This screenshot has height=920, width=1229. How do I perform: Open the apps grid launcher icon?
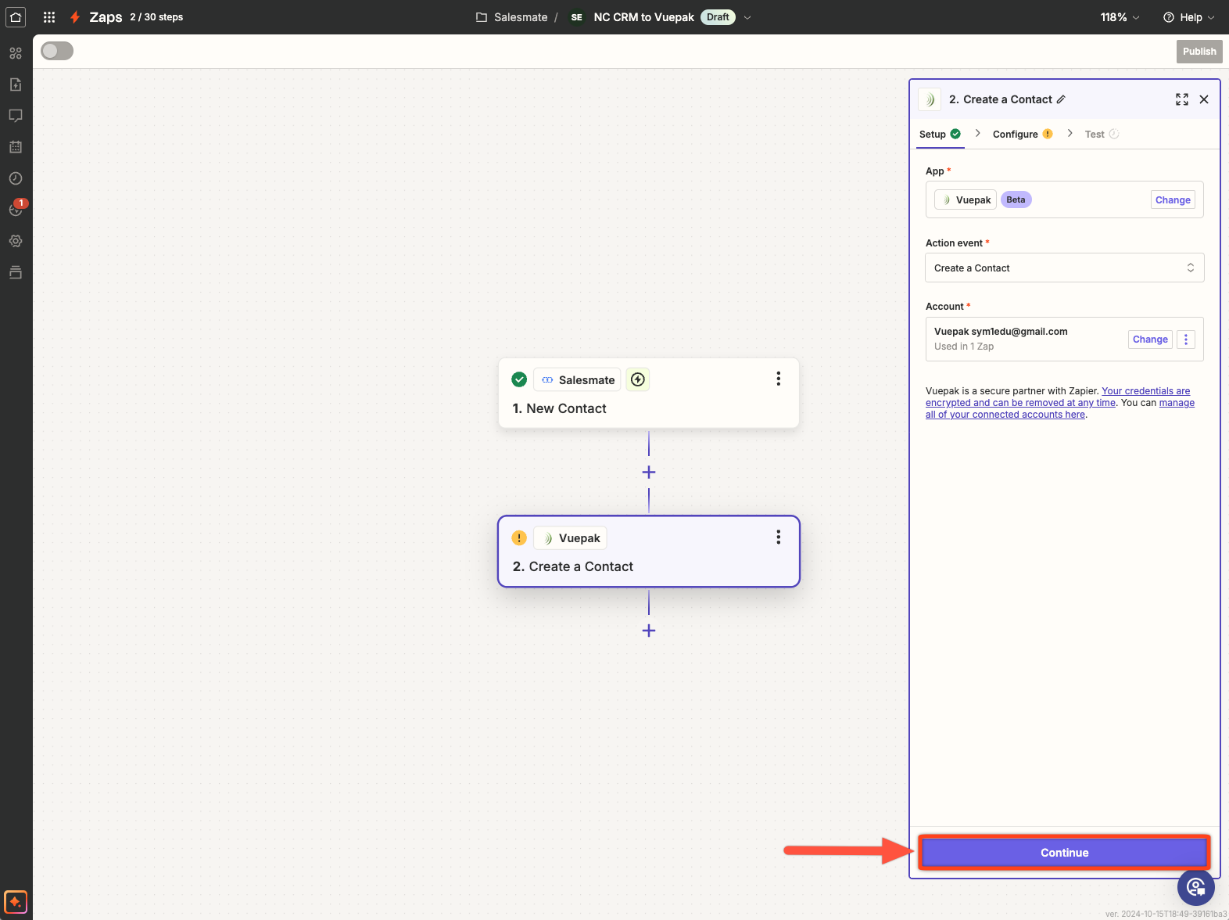click(x=49, y=17)
